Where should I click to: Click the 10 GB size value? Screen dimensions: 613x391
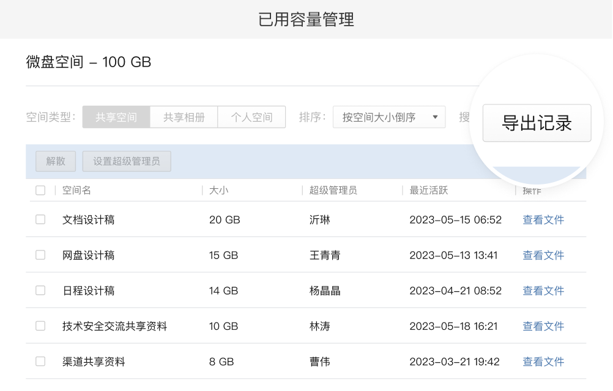tap(224, 327)
